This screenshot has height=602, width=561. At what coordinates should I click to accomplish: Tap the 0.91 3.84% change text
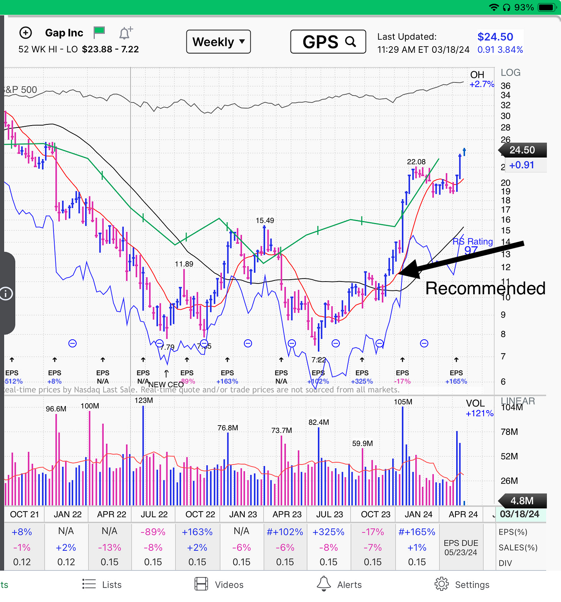[x=500, y=50]
